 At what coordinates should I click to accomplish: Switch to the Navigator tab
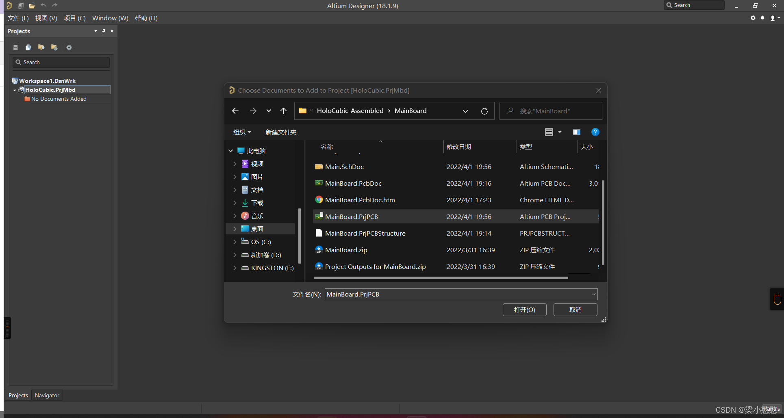click(x=47, y=395)
